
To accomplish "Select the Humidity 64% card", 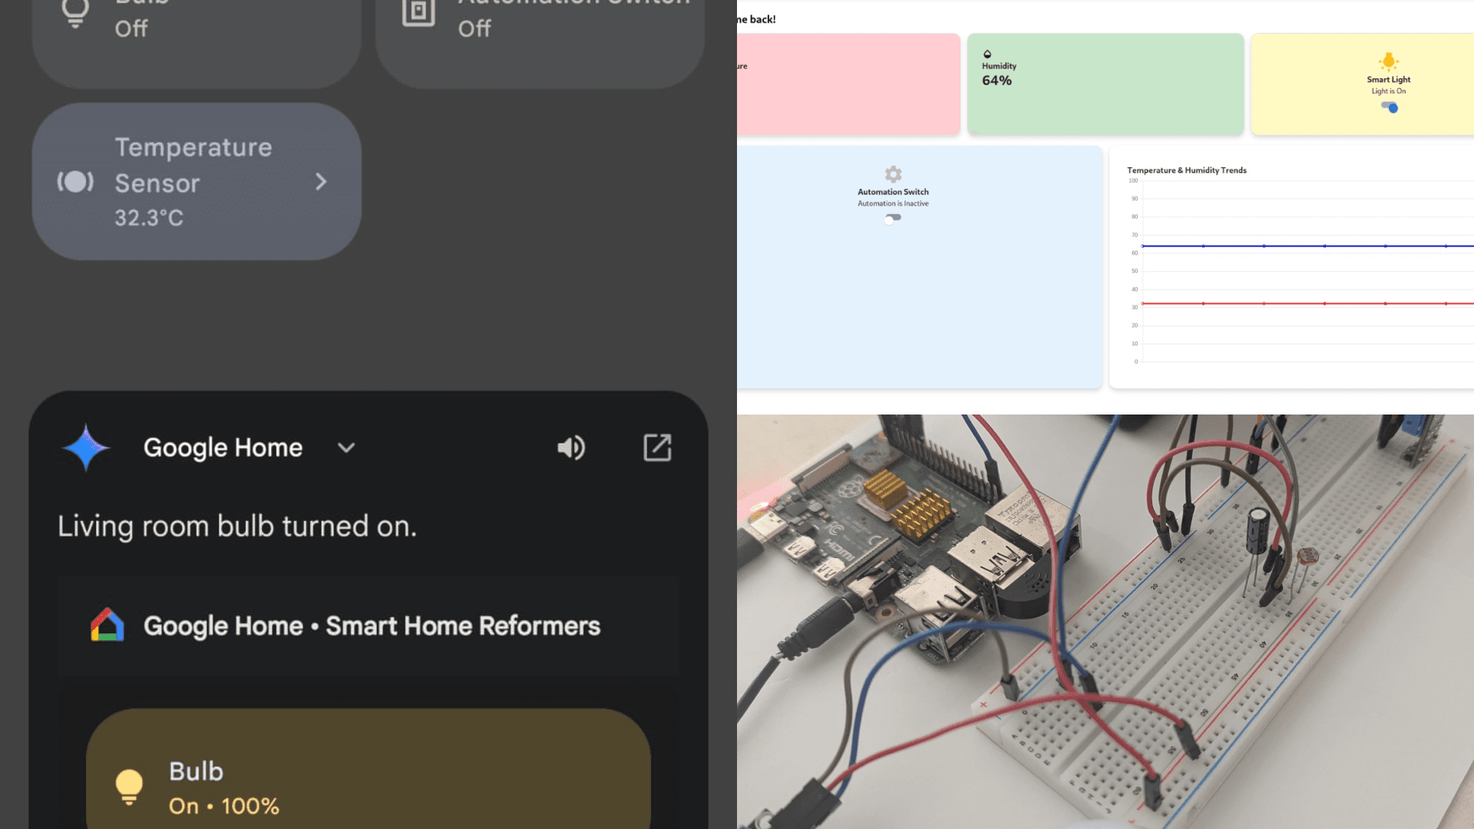I will 1105,84.
